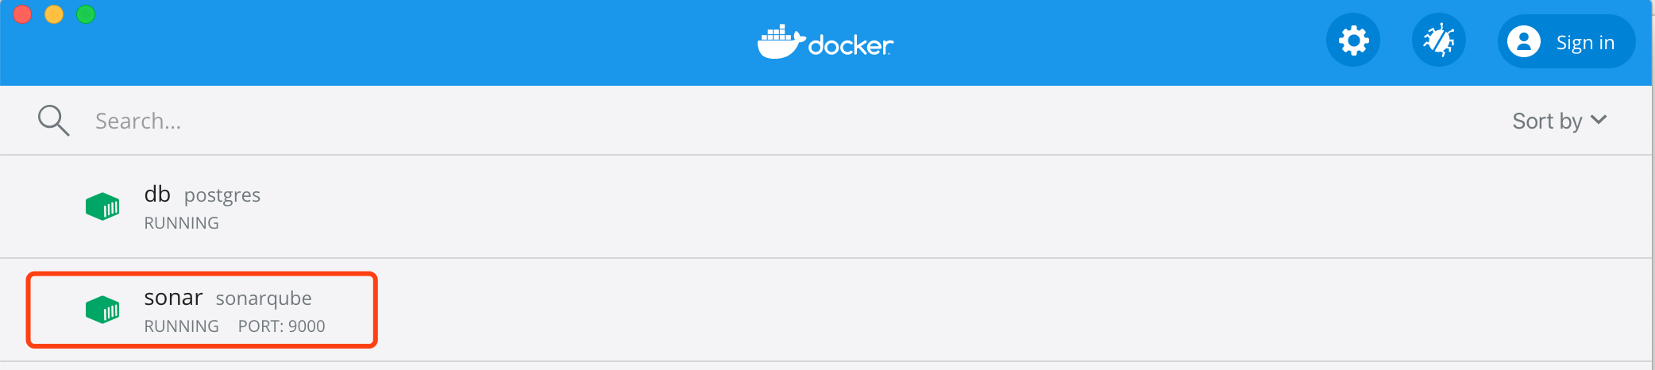This screenshot has width=1655, height=370.
Task: Click the Docker whale logo
Action: click(781, 42)
